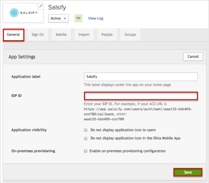Click the green handshake icon
The width and height of the screenshot is (209, 183).
(x=78, y=18)
